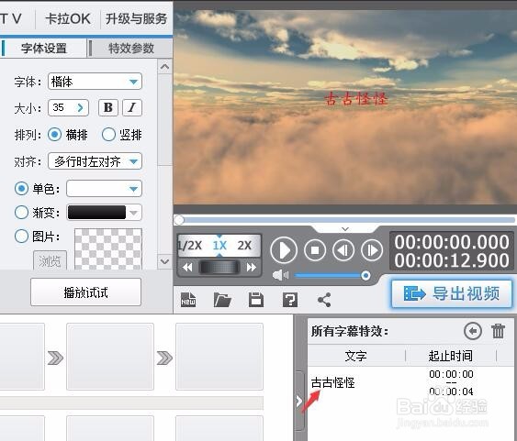Click the checkered image preview box
Viewport: 517px width, 441px height.
point(108,249)
